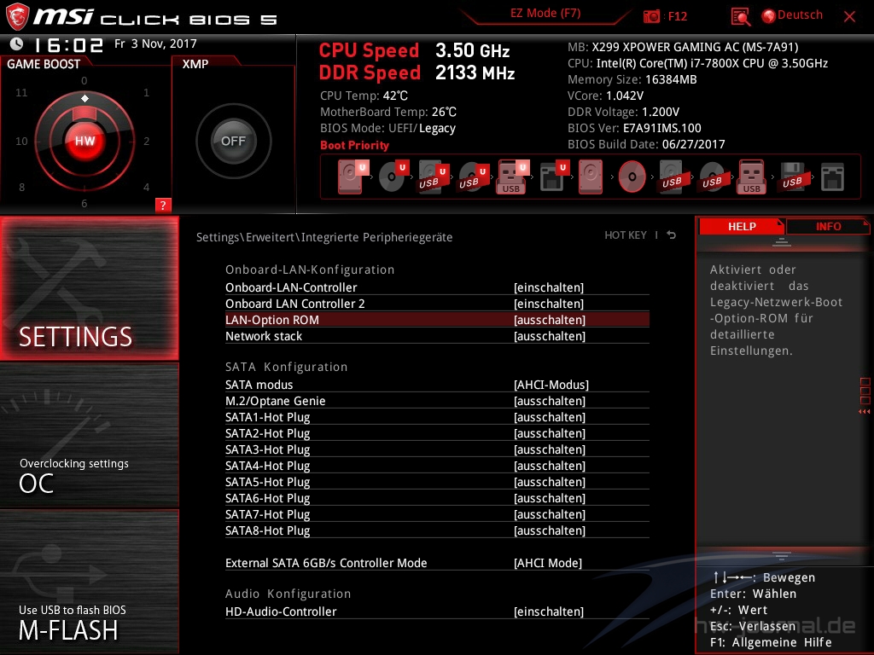Toggle the Game Boost HW knob
The width and height of the screenshot is (874, 655).
click(x=84, y=141)
